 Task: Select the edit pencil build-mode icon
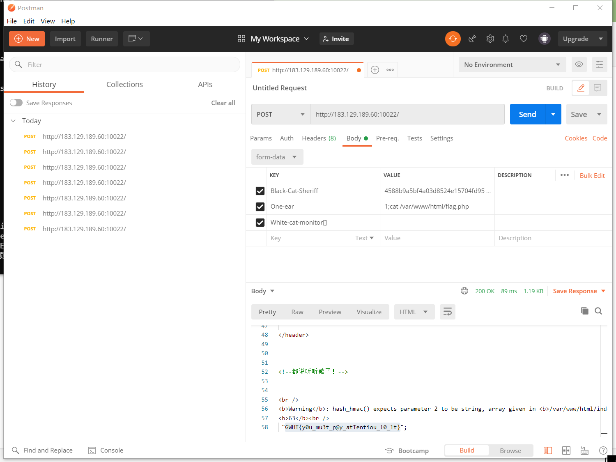[581, 88]
